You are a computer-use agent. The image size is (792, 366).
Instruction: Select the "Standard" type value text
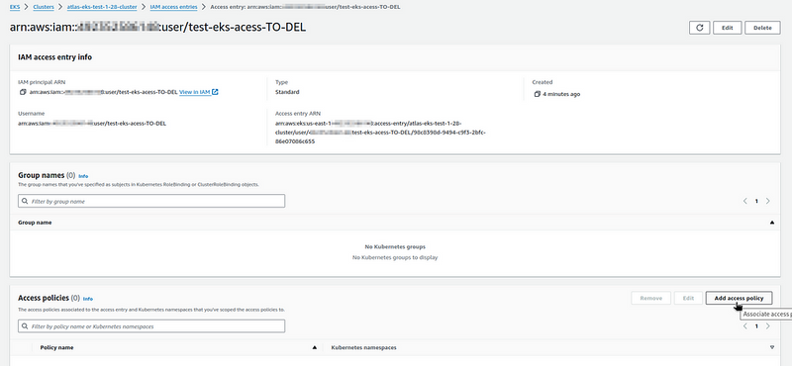[x=287, y=92]
